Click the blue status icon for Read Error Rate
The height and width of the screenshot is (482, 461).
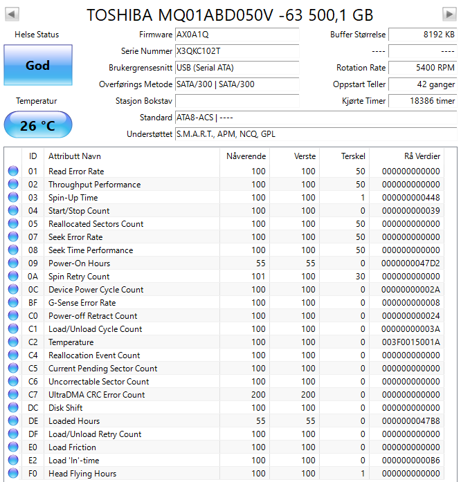(x=13, y=172)
